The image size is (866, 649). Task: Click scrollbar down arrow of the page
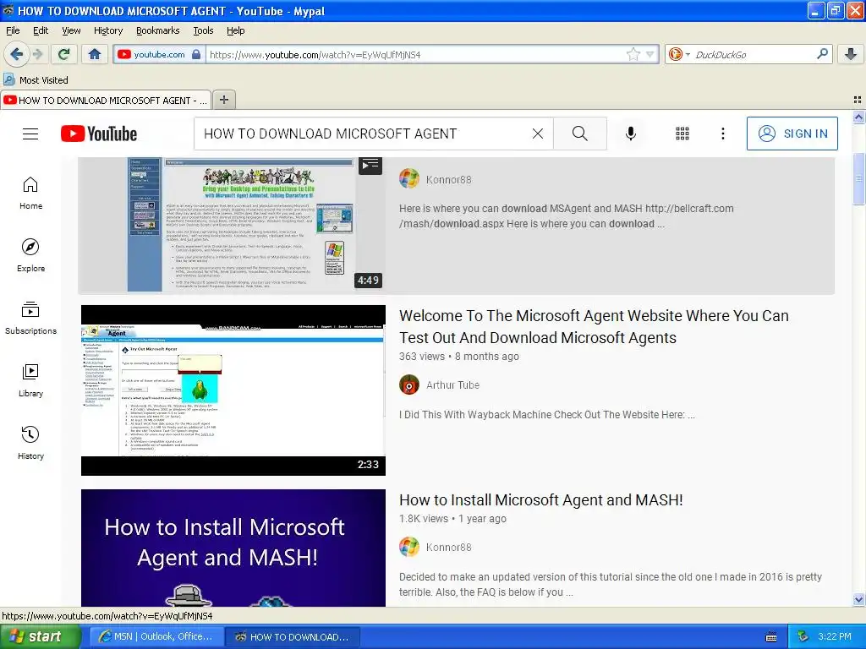tap(858, 599)
